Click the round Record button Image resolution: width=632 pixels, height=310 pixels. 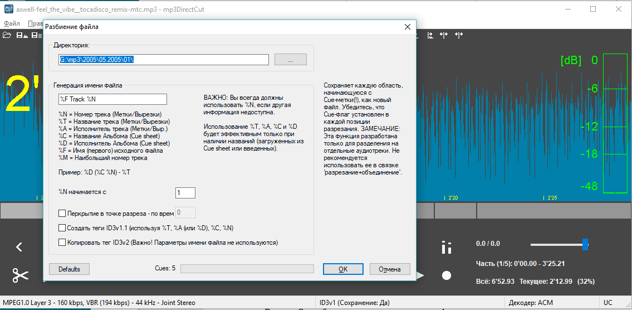446,275
